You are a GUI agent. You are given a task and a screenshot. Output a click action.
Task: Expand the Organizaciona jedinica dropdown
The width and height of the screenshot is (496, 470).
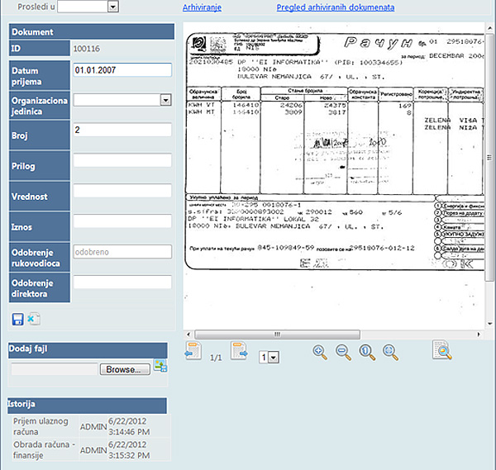pyautogui.click(x=165, y=100)
